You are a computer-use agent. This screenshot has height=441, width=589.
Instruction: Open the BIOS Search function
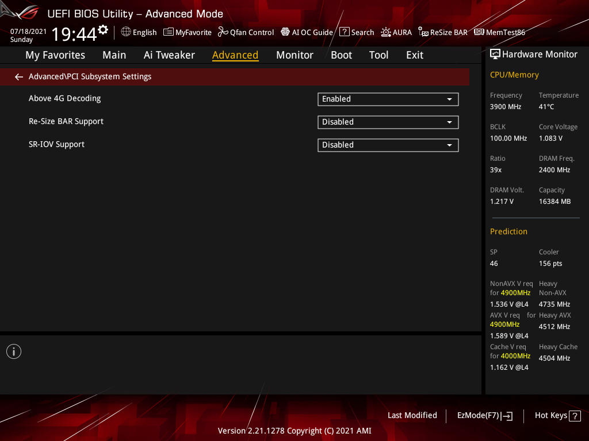click(356, 32)
